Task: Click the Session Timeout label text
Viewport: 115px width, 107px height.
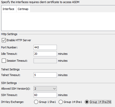Action: click(x=17, y=61)
